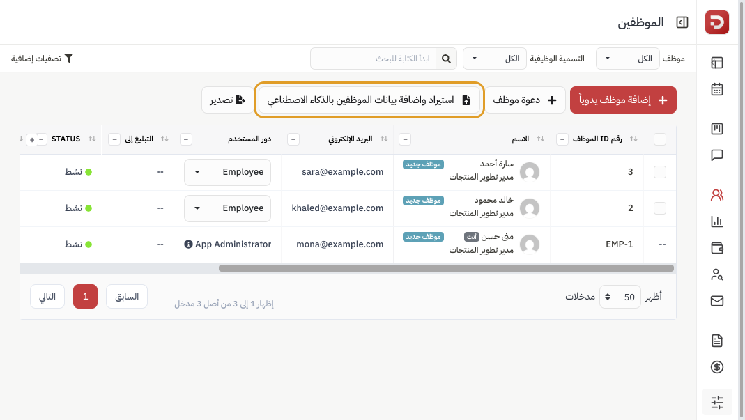Screen dimensions: 745x420
Task: Open Khaled's Employee role dropdown
Action: 228,208
